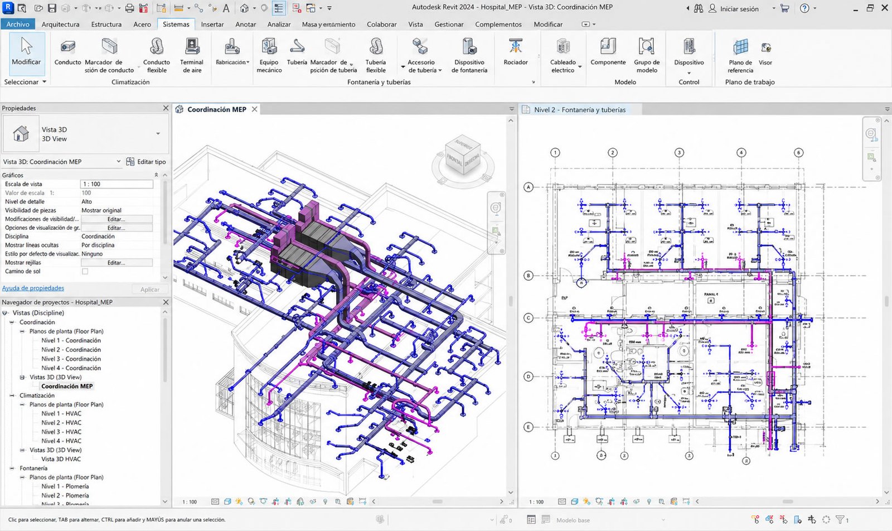Toggle select elements by face in status bar
Image resolution: width=892 pixels, height=531 pixels.
(798, 519)
